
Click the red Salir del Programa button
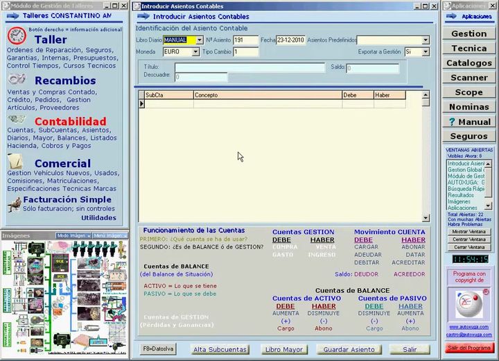click(x=469, y=348)
